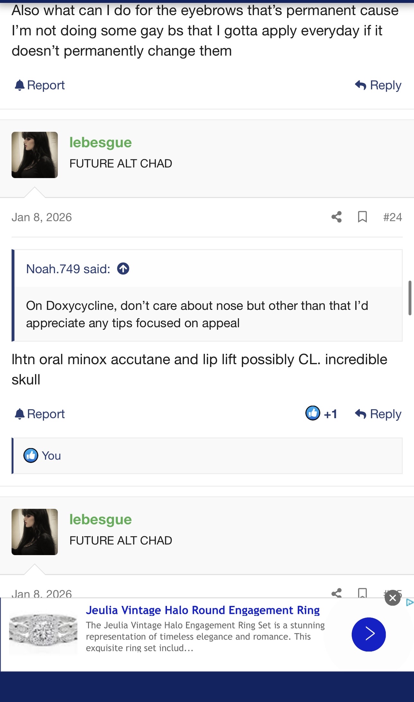The image size is (414, 702).
Task: Jump to Noah.749's quoted post arrow
Action: point(123,269)
